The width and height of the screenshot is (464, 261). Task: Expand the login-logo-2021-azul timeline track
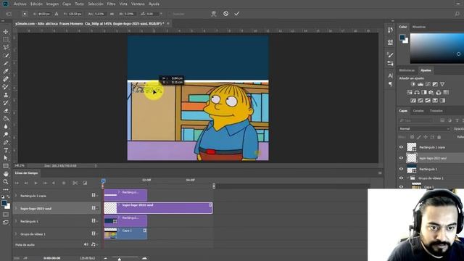[16, 208]
